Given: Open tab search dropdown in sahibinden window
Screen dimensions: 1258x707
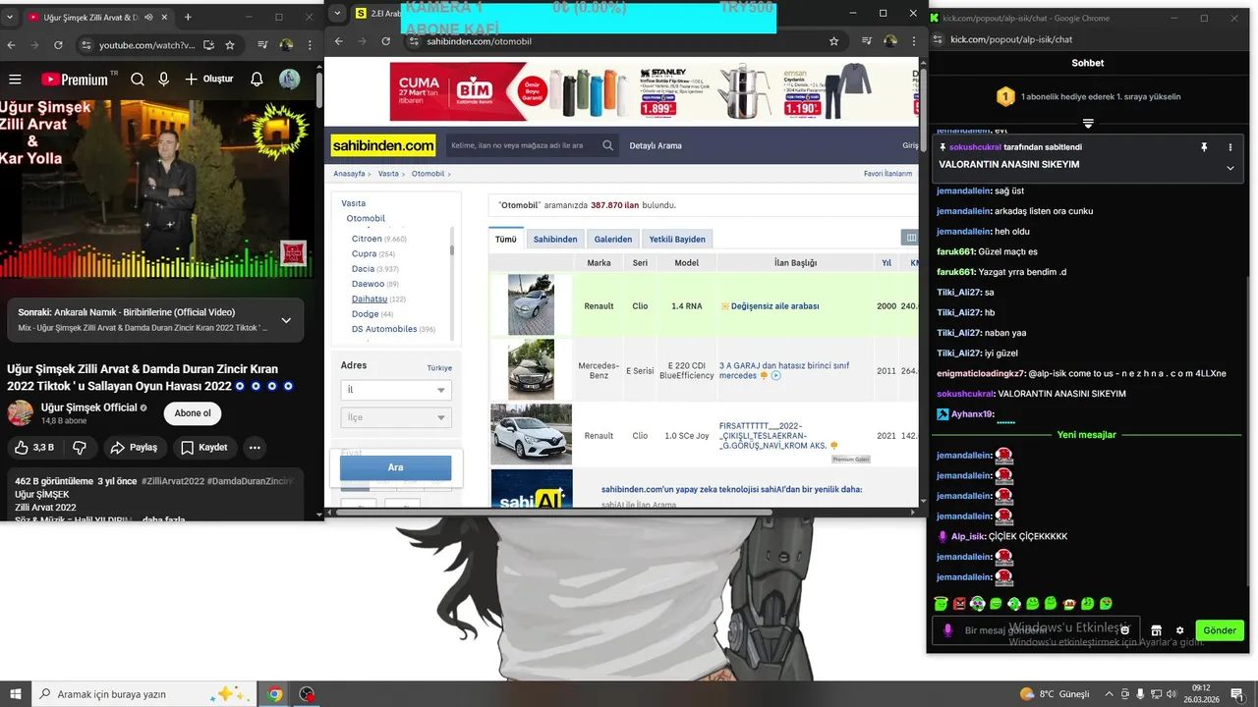Looking at the screenshot, I should 337,13.
